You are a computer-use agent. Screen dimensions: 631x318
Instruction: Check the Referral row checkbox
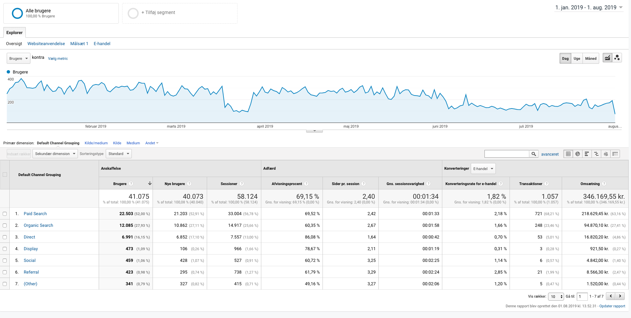coord(5,272)
